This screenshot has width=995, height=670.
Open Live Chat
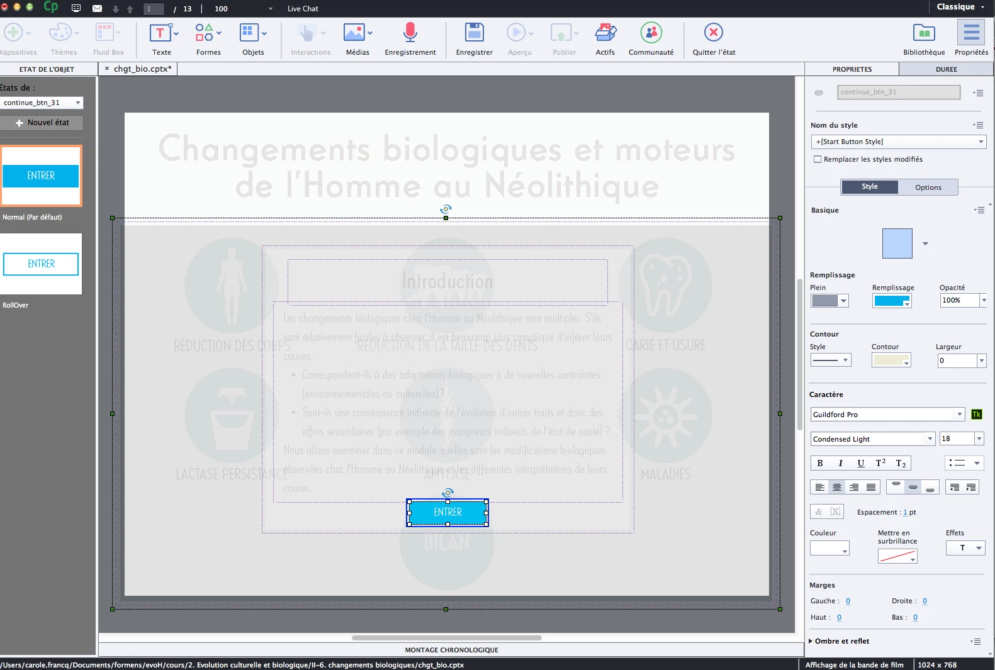[x=303, y=9]
